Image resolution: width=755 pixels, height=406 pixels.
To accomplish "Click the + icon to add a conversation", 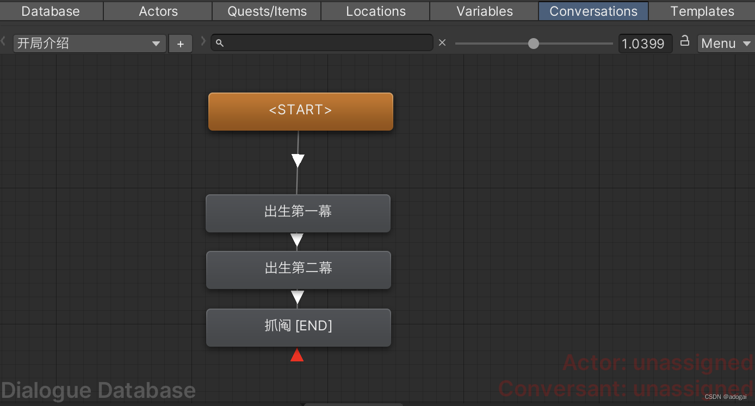I will [180, 43].
